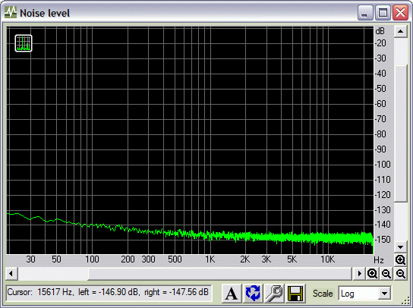Screen dimensions: 413x308
Task: Click the blue swap arrows icon
Action: pos(253,293)
